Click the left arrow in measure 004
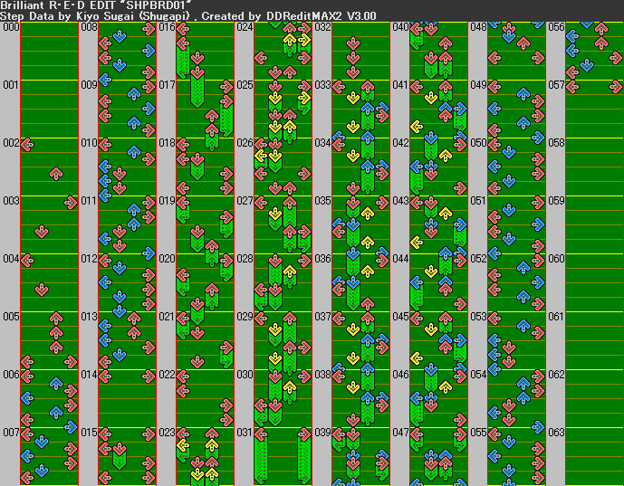Viewport: 624px width, 486px height. coord(27,261)
